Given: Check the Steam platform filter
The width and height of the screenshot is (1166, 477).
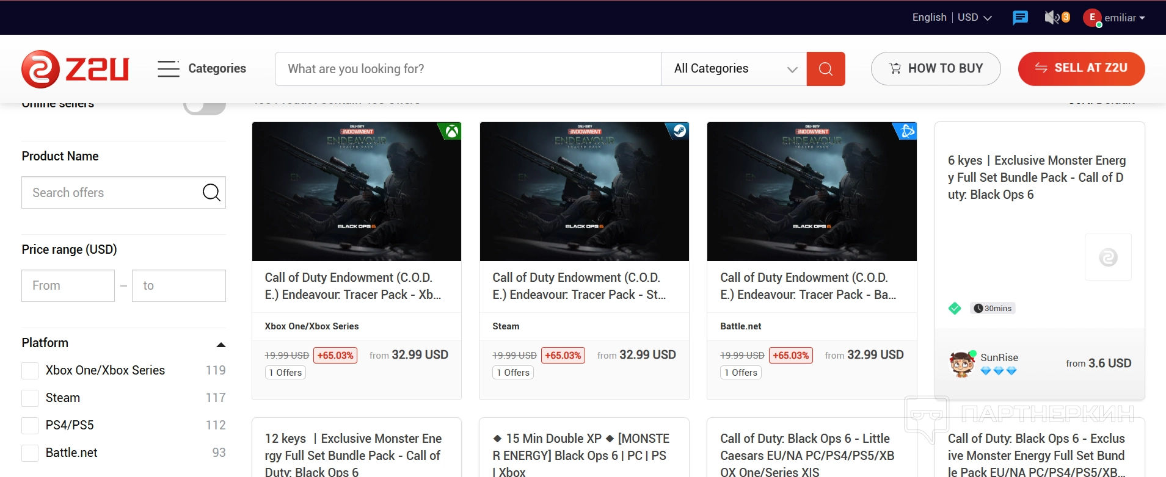Looking at the screenshot, I should tap(30, 398).
